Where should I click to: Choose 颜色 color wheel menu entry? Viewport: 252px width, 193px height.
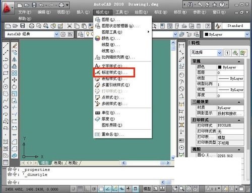tap(122, 38)
